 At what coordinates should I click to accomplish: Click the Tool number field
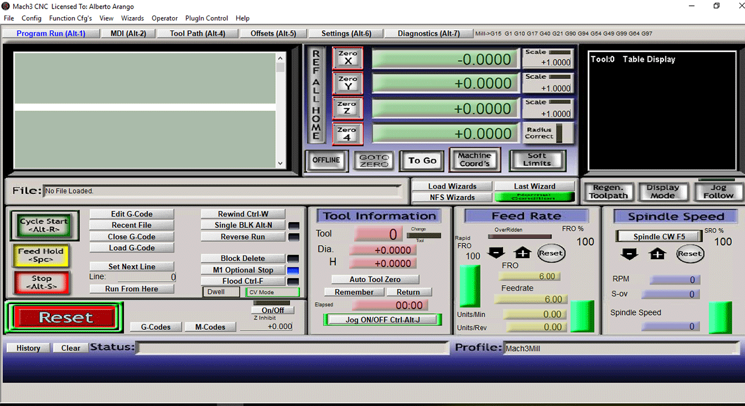click(379, 234)
